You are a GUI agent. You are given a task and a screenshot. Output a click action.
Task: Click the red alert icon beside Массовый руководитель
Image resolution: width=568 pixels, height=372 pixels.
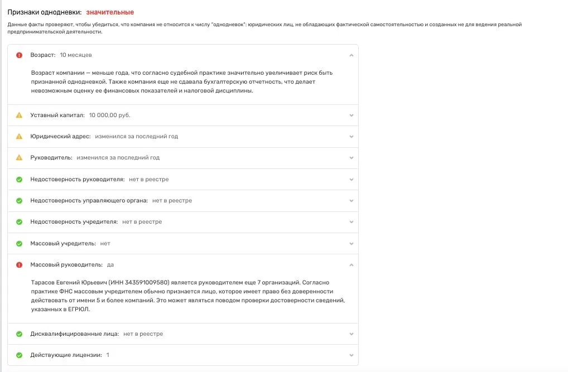point(19,265)
